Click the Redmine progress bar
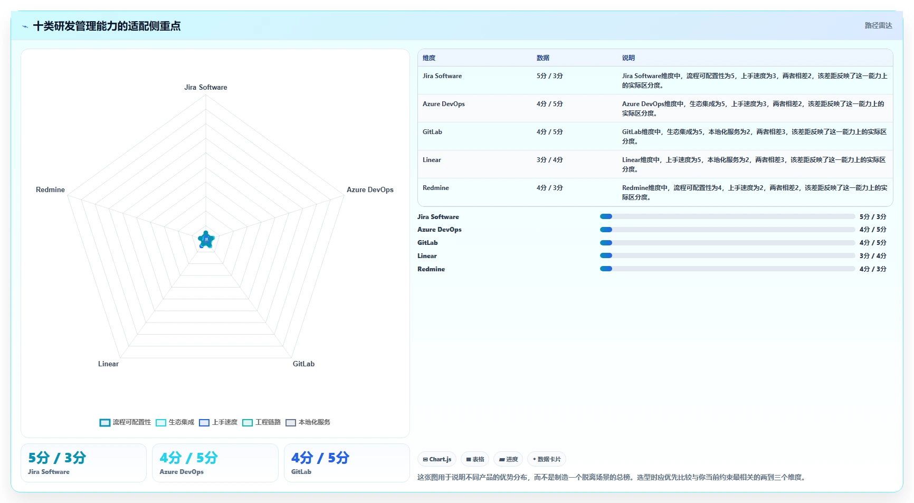This screenshot has height=503, width=914. (727, 269)
